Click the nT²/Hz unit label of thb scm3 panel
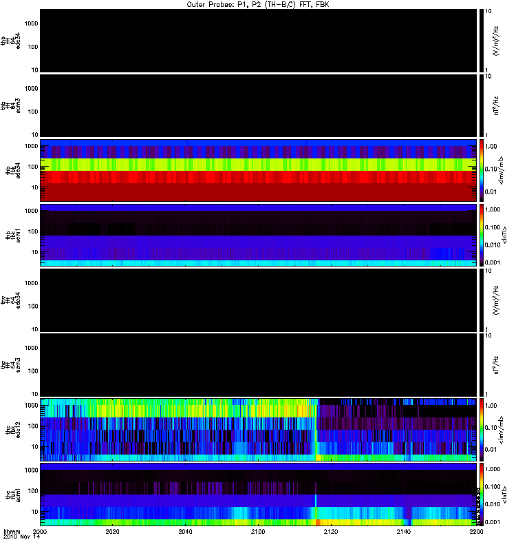 496,105
